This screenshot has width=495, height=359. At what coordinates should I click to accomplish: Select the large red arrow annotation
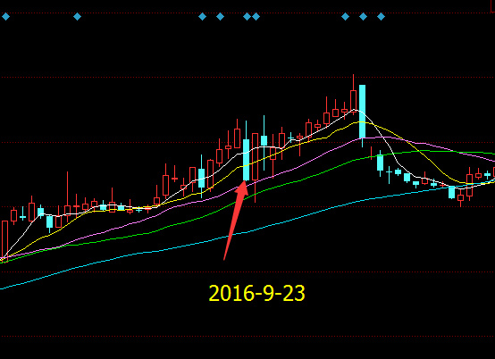coord(235,221)
